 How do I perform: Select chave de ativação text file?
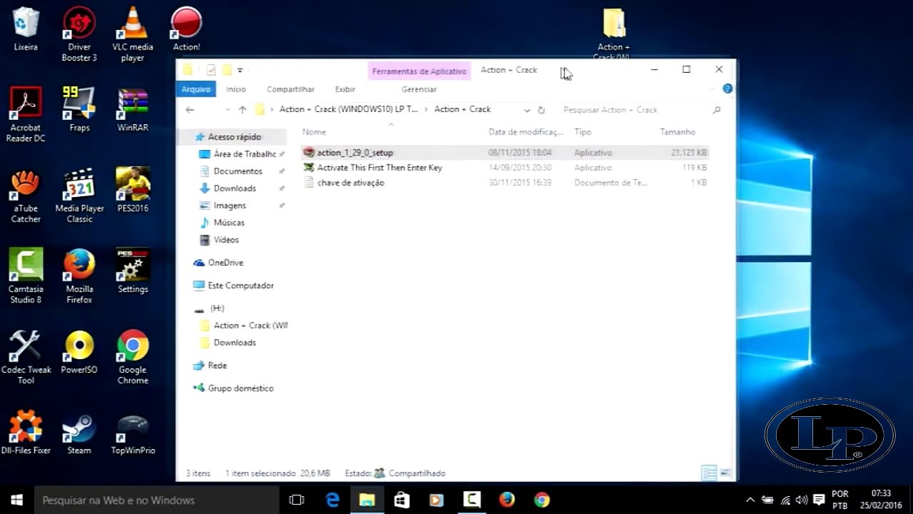click(x=505, y=183)
